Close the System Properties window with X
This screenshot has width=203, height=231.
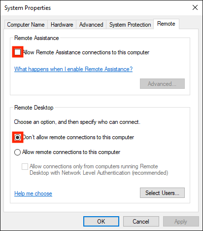pyautogui.click(x=195, y=7)
